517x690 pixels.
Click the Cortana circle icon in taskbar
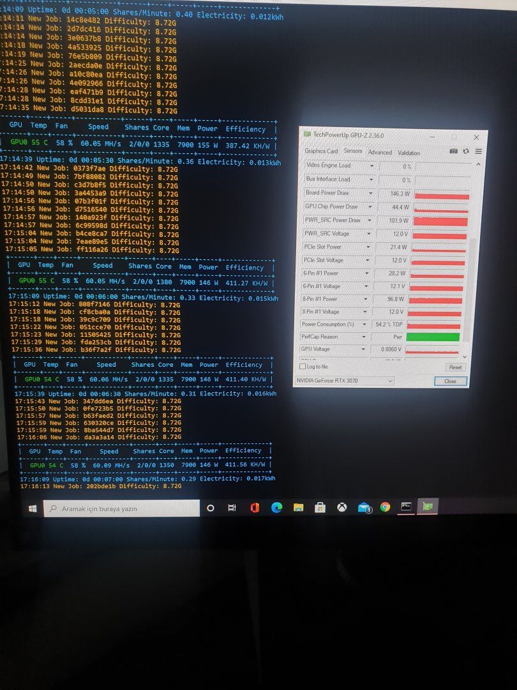click(x=211, y=508)
